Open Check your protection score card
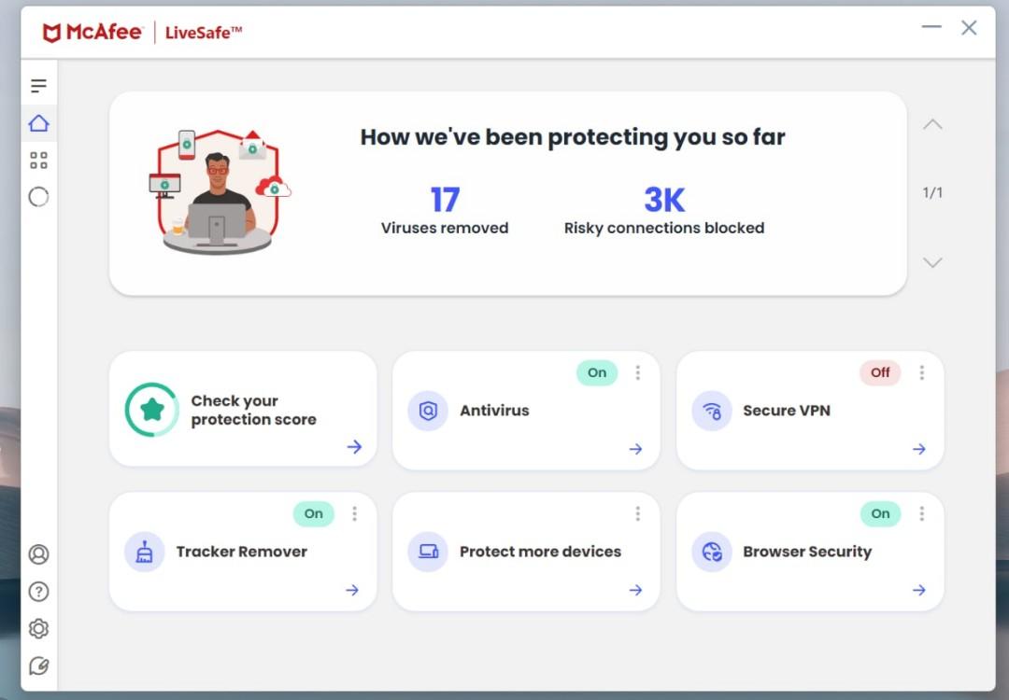 click(x=243, y=409)
